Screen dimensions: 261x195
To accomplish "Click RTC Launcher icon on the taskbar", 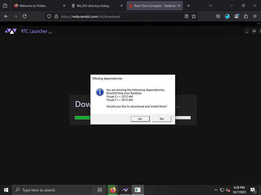I will [x=125, y=190].
